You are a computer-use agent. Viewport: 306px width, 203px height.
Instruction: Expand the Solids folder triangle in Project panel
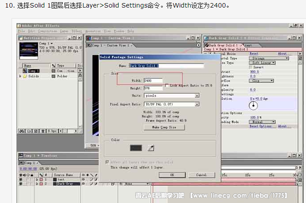coord(20,76)
